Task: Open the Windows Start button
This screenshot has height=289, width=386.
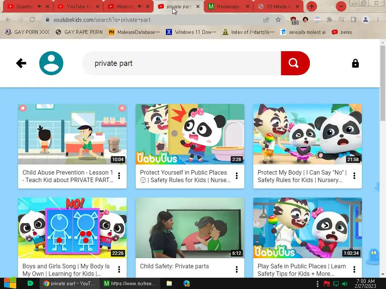Action: 10,283
